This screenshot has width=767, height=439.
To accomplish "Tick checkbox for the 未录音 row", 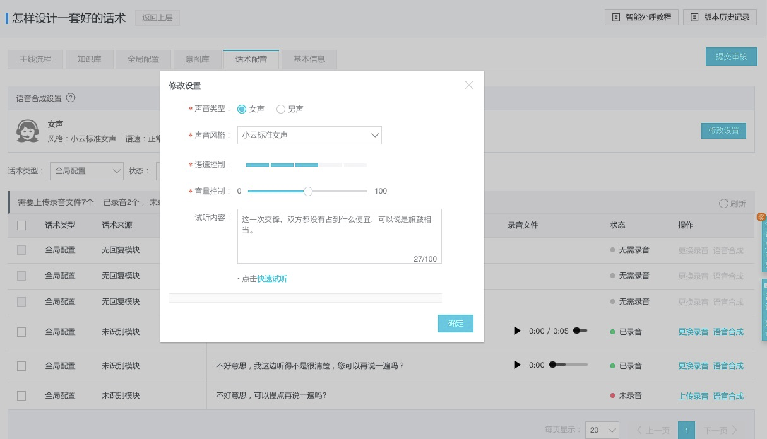I will (21, 395).
